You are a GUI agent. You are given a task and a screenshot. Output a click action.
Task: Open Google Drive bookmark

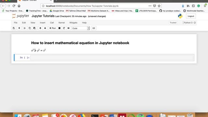[x=57, y=11]
